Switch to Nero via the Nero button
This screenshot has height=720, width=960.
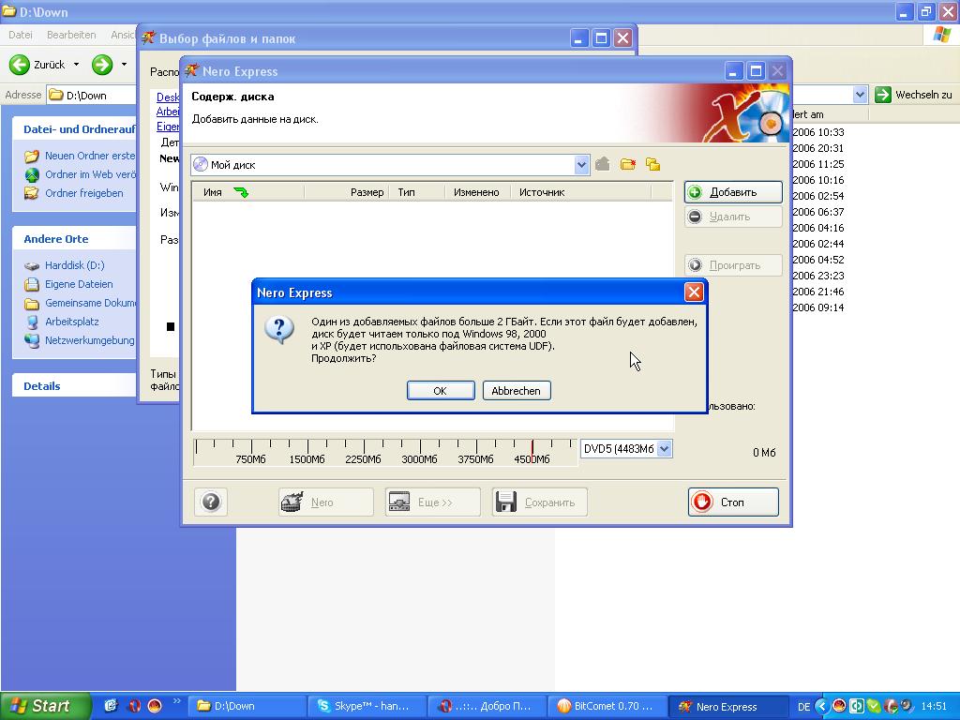coord(325,502)
